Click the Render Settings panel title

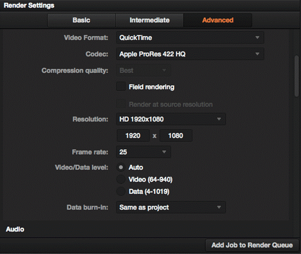click(x=29, y=6)
